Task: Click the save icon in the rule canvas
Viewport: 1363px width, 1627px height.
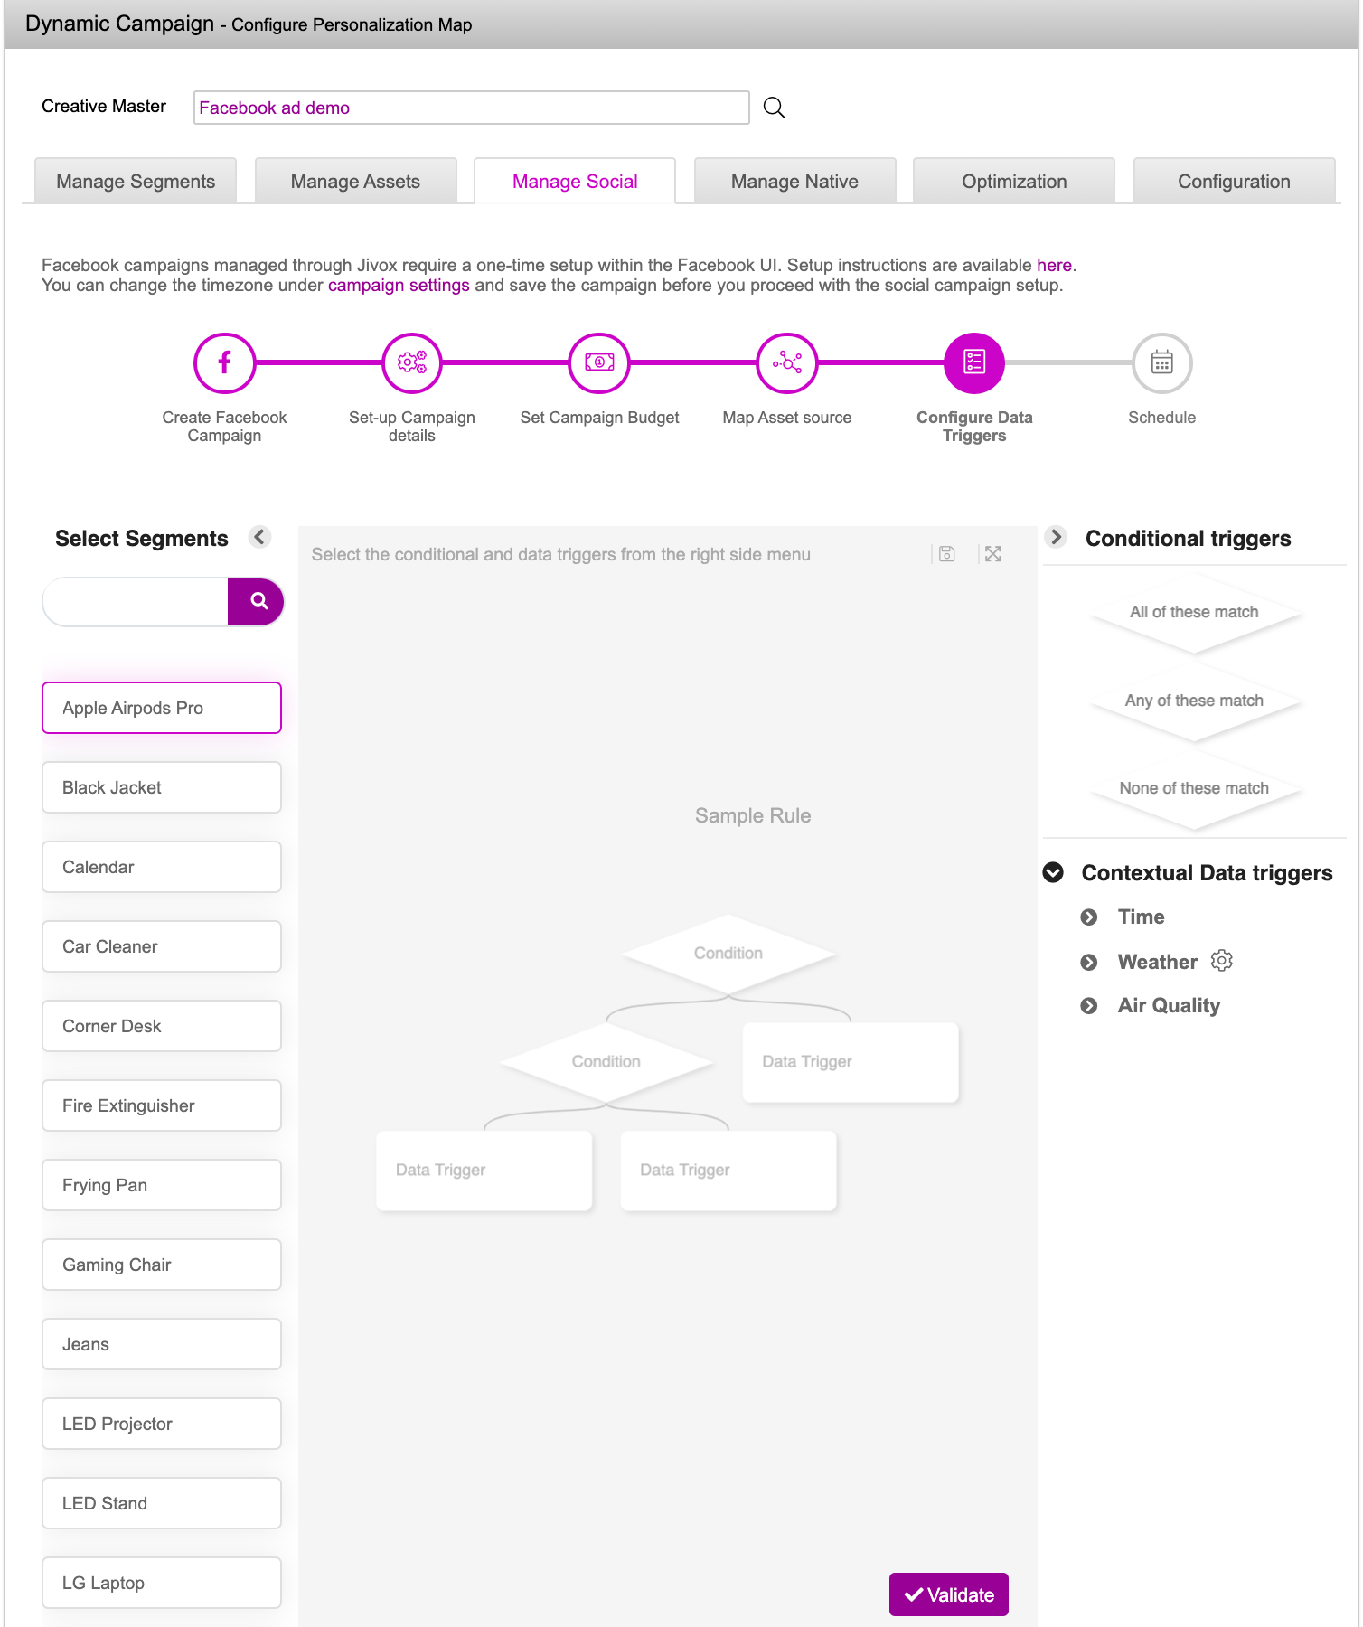Action: click(x=946, y=554)
